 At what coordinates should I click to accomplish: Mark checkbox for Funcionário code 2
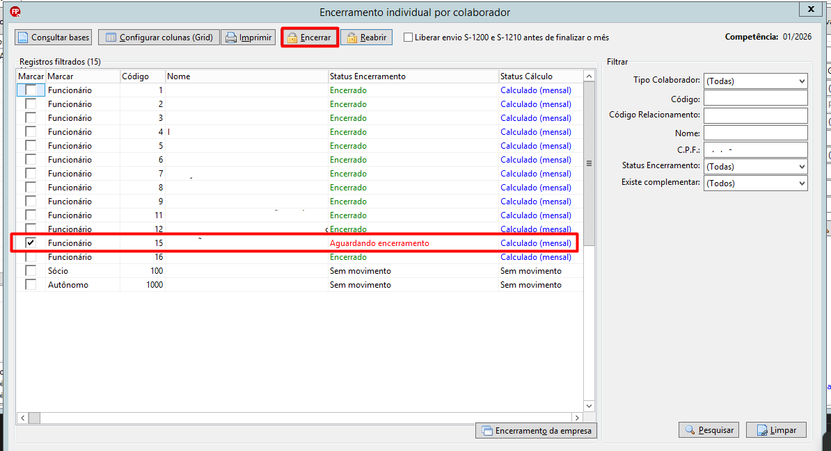[31, 104]
